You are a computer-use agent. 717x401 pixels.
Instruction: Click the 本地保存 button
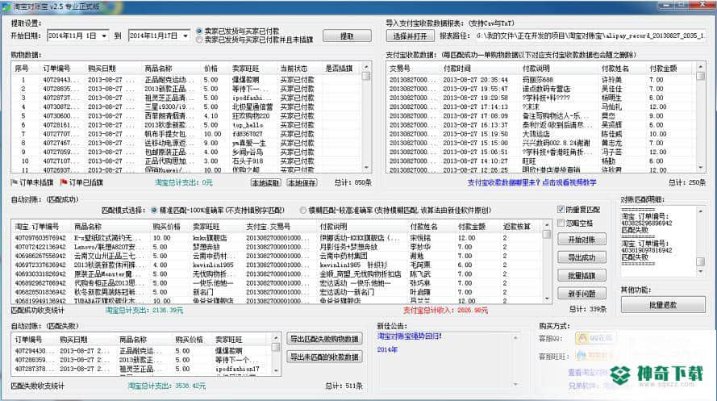[x=302, y=182]
